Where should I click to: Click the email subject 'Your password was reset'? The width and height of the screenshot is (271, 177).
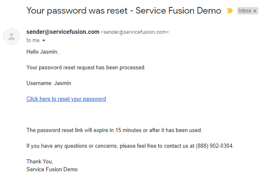tap(77, 11)
